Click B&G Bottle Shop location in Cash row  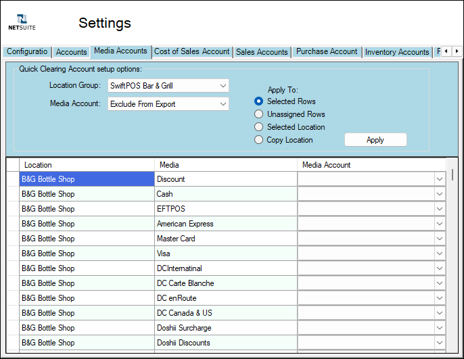coord(87,194)
